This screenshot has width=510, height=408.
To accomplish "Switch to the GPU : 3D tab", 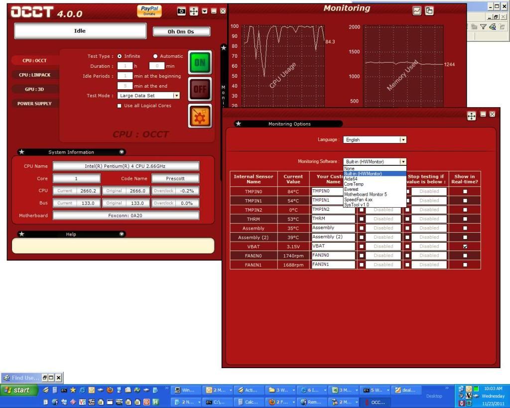I will click(x=34, y=89).
